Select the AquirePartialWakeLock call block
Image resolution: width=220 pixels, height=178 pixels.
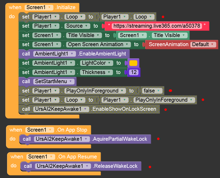tap(120, 139)
